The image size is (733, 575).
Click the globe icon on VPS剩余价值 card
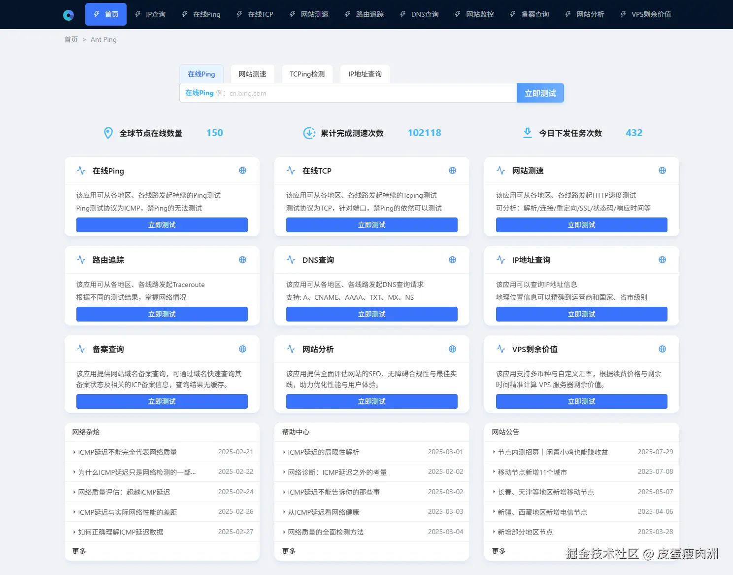tap(662, 349)
